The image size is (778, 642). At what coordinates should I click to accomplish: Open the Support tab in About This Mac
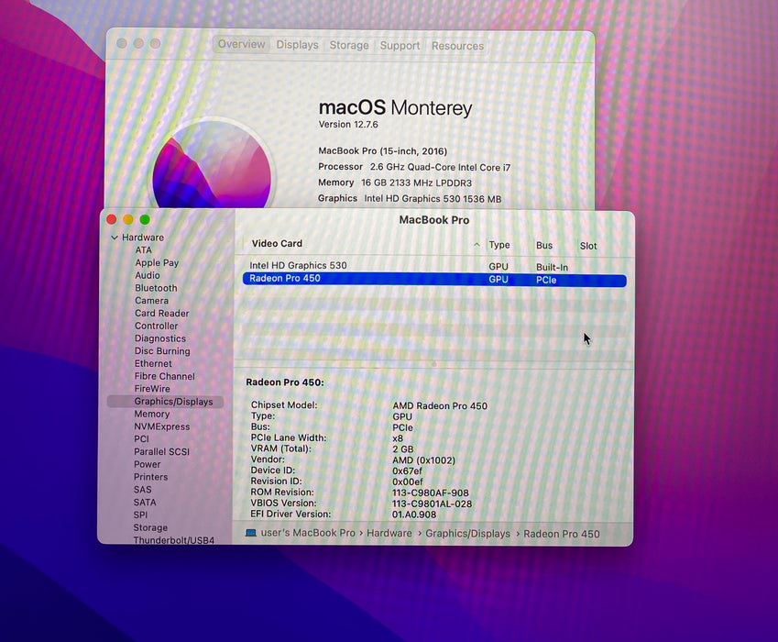pyautogui.click(x=400, y=46)
